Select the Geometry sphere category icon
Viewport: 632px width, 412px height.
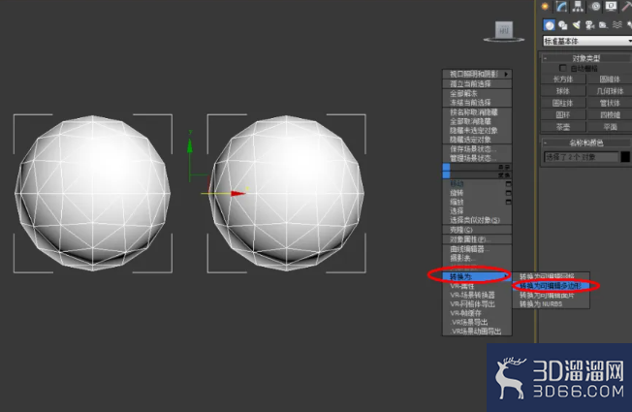[x=549, y=25]
